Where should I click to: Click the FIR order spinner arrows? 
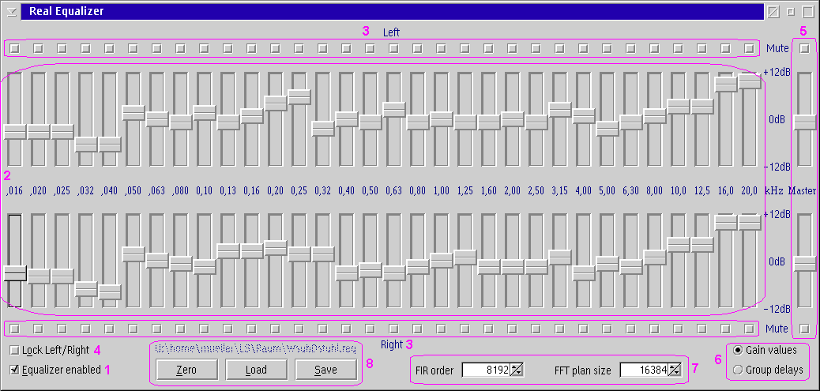(517, 370)
